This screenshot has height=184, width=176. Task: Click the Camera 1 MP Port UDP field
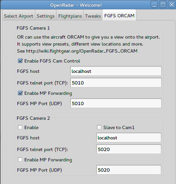coord(116,103)
